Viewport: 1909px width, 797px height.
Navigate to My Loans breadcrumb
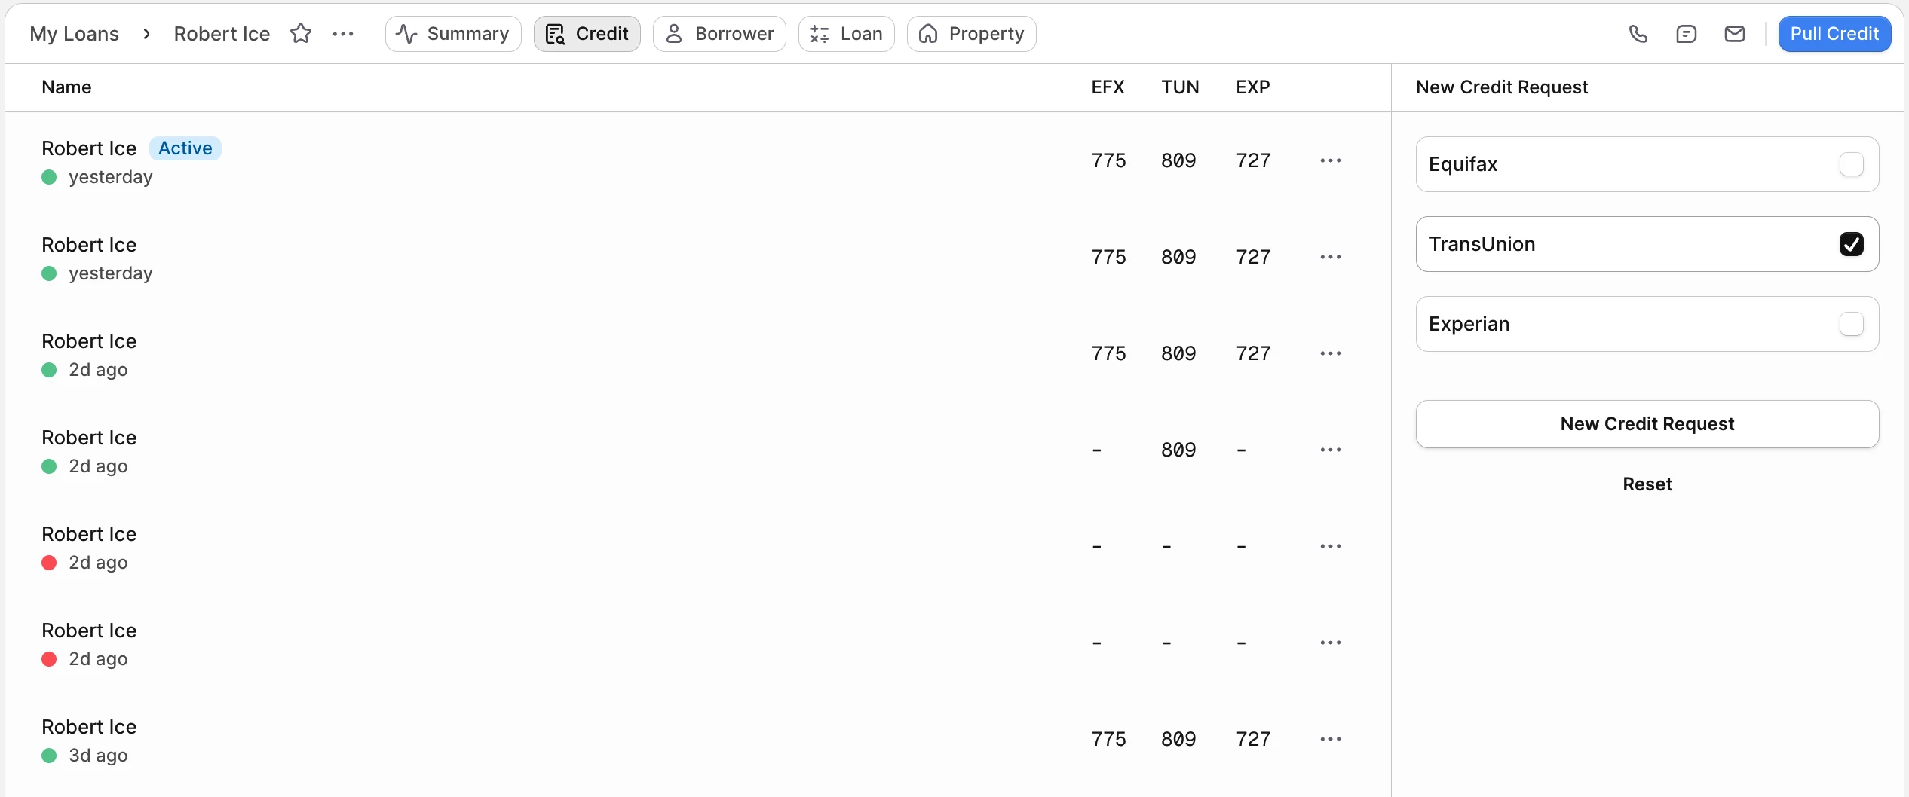[x=74, y=34]
